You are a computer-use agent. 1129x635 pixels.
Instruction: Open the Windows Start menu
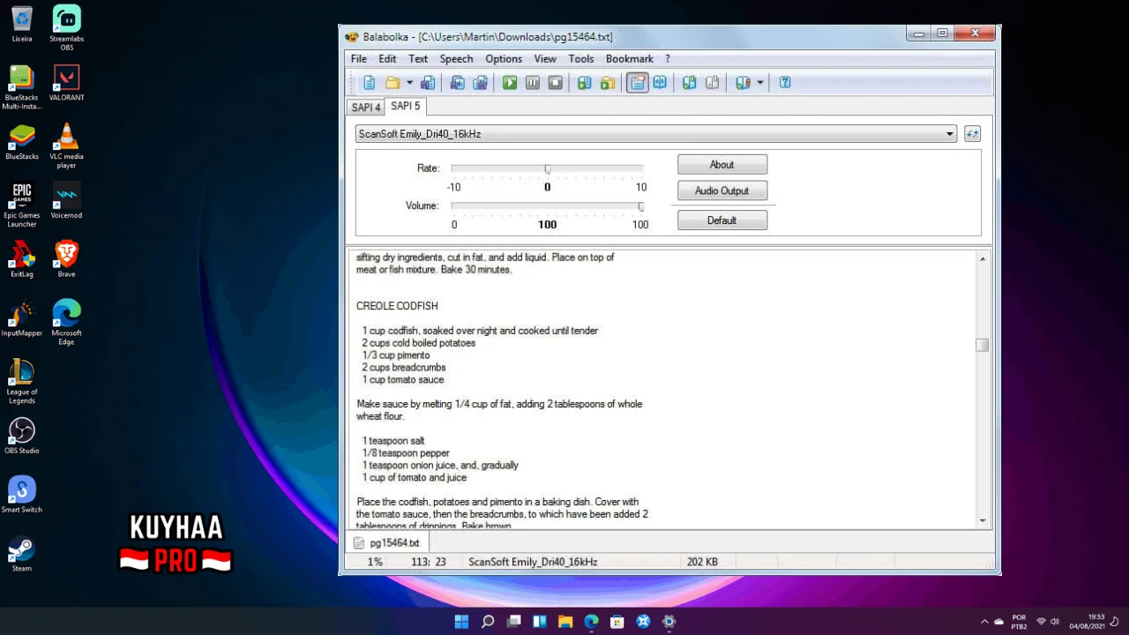point(461,622)
